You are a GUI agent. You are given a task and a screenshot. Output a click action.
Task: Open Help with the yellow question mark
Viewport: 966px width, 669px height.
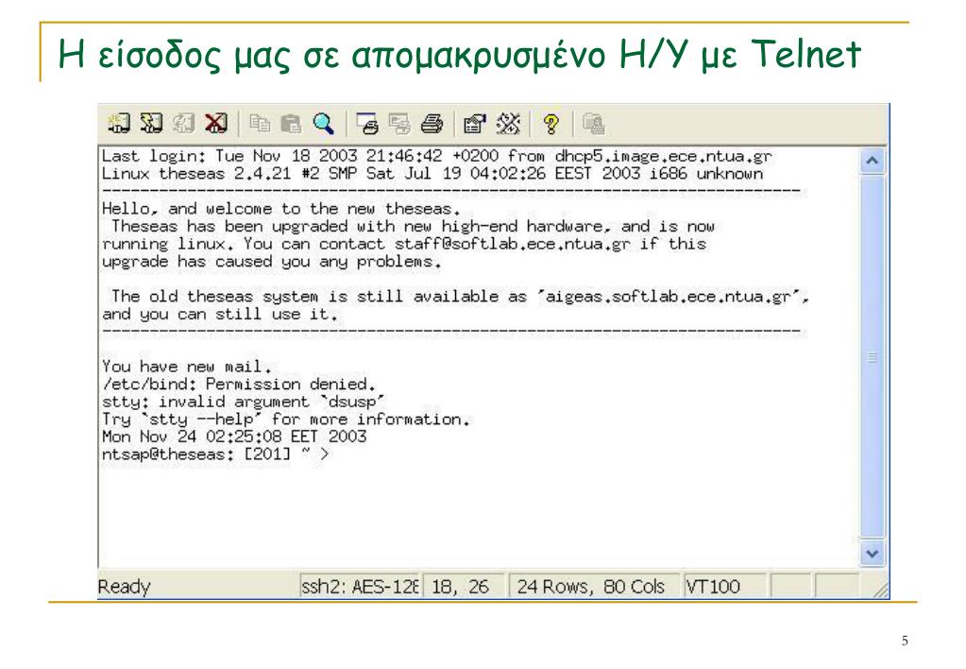[551, 124]
